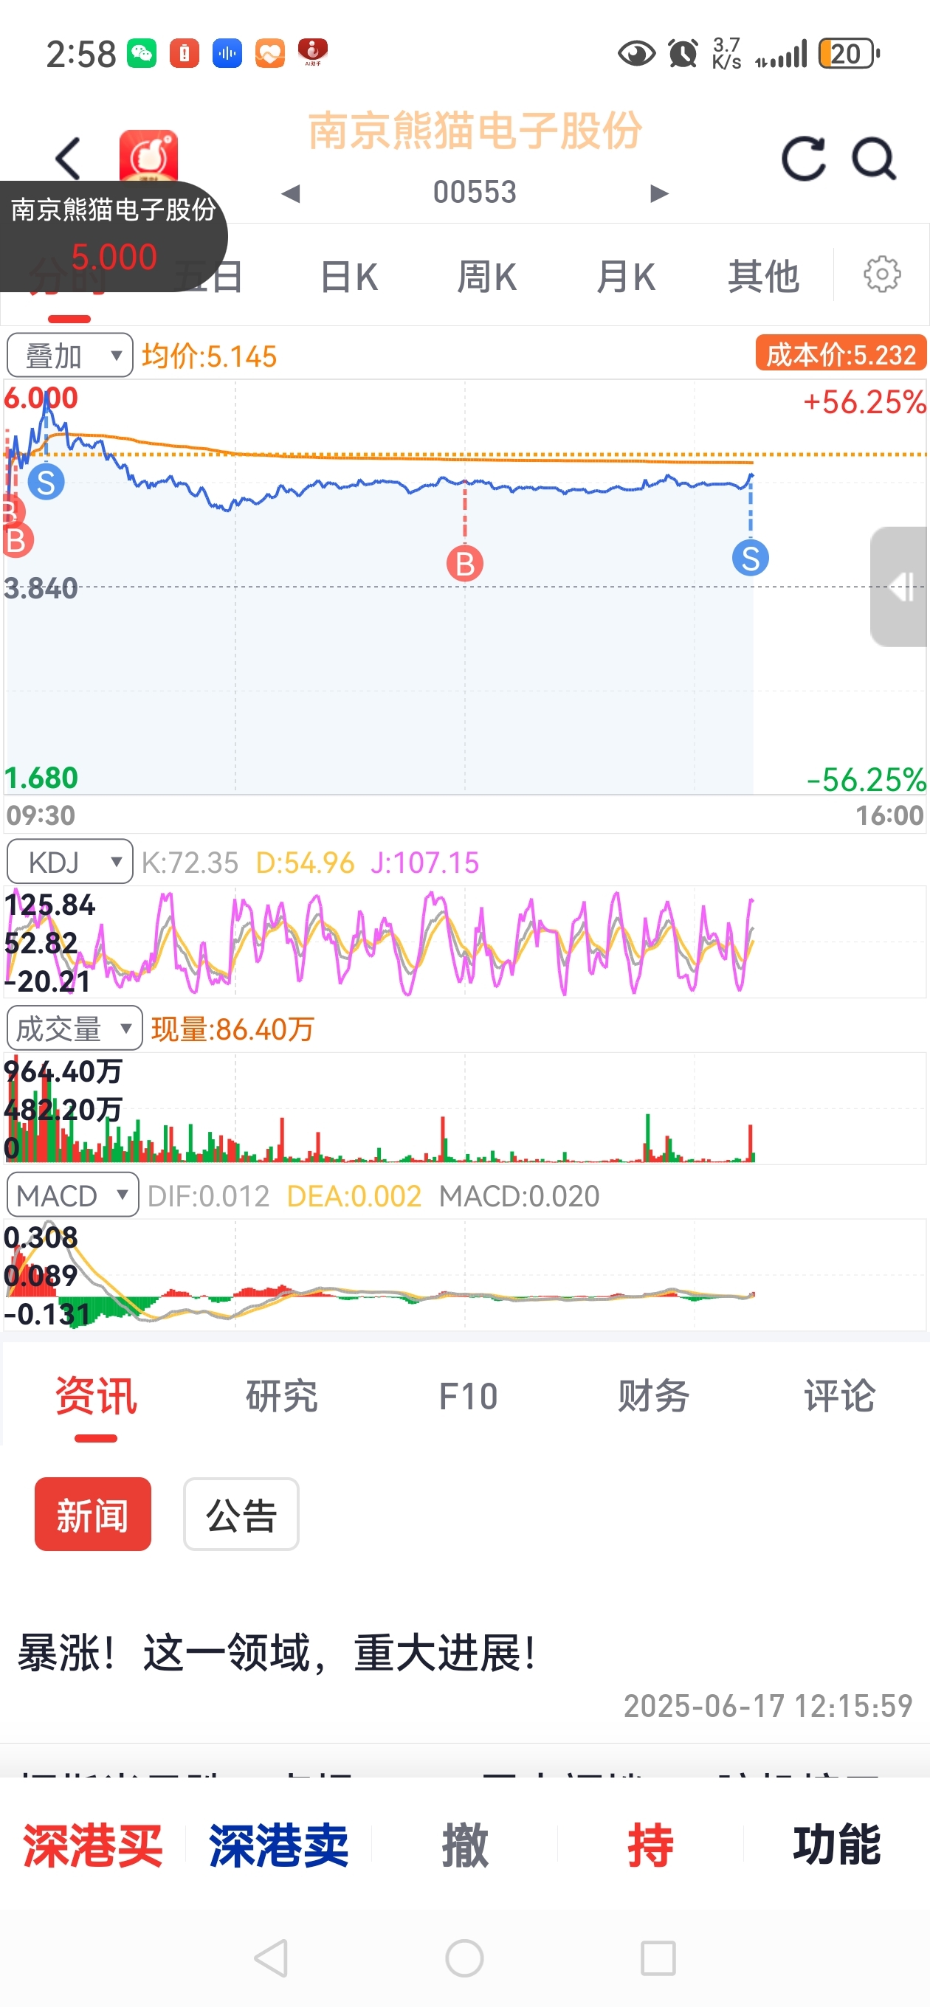The height and width of the screenshot is (2007, 930).
Task: Open the 其他 chart period tab
Action: coord(763,277)
